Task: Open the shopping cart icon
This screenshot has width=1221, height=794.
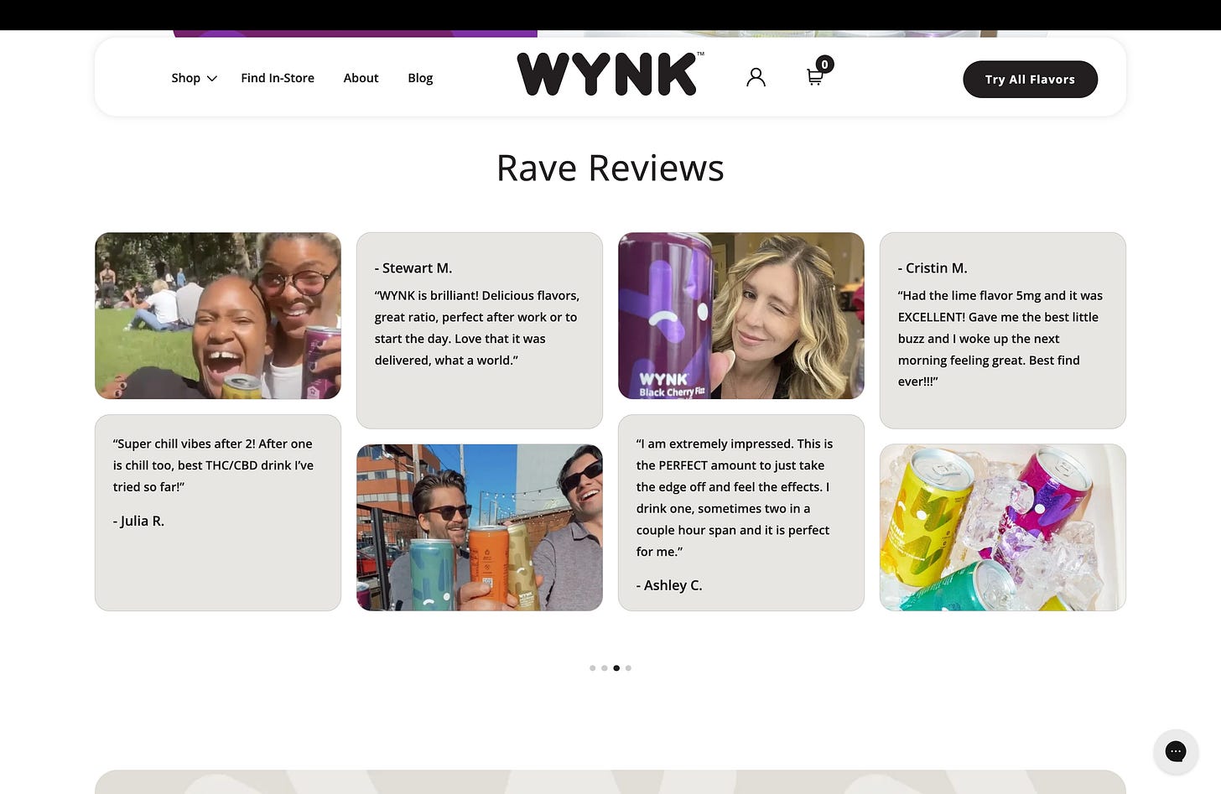Action: pos(815,77)
